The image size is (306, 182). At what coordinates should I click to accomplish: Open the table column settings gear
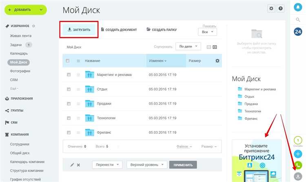coord(217,61)
